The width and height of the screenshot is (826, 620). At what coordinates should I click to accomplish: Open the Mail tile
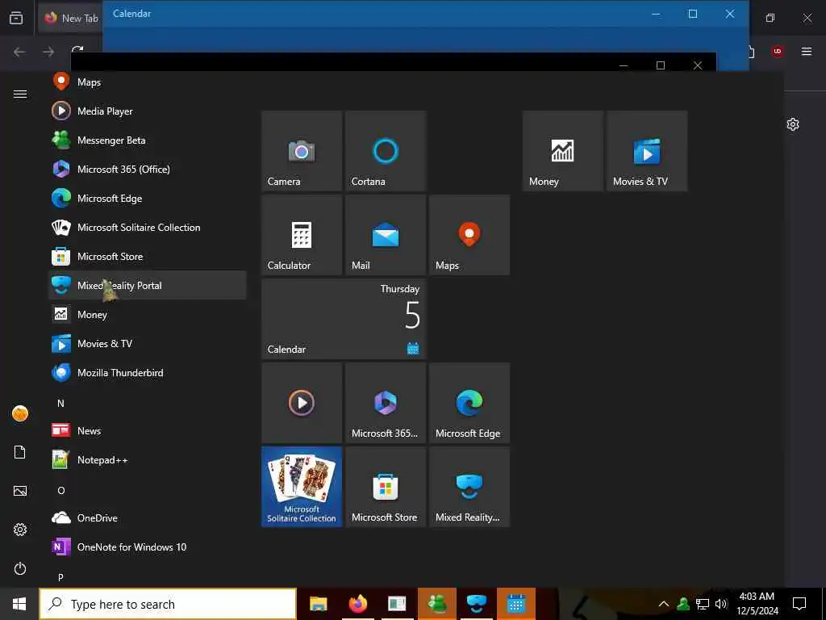[386, 235]
